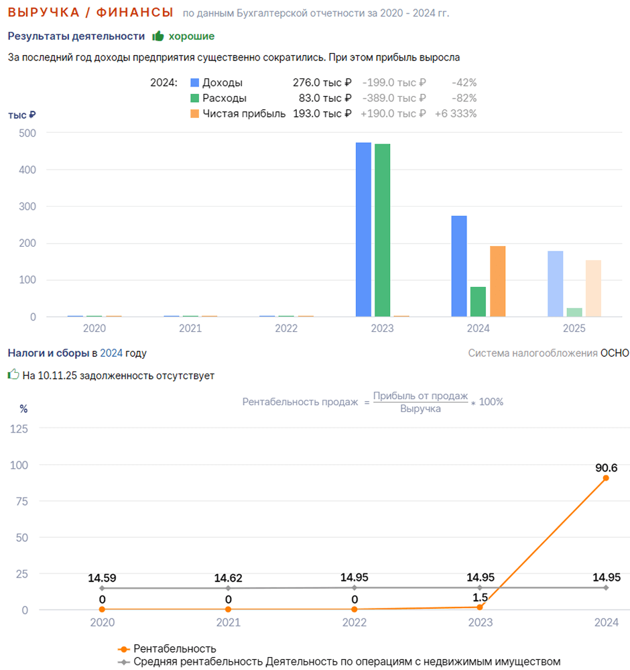Click the income value «276.0 тыс ₽»
This screenshot has width=630, height=670.
[322, 82]
